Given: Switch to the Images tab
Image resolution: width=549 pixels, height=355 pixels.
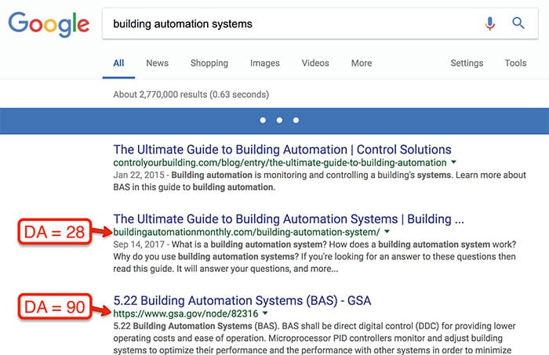Looking at the screenshot, I should click(x=265, y=63).
